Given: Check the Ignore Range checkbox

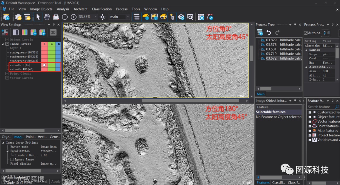Looking at the screenshot, I should (x=12, y=160).
